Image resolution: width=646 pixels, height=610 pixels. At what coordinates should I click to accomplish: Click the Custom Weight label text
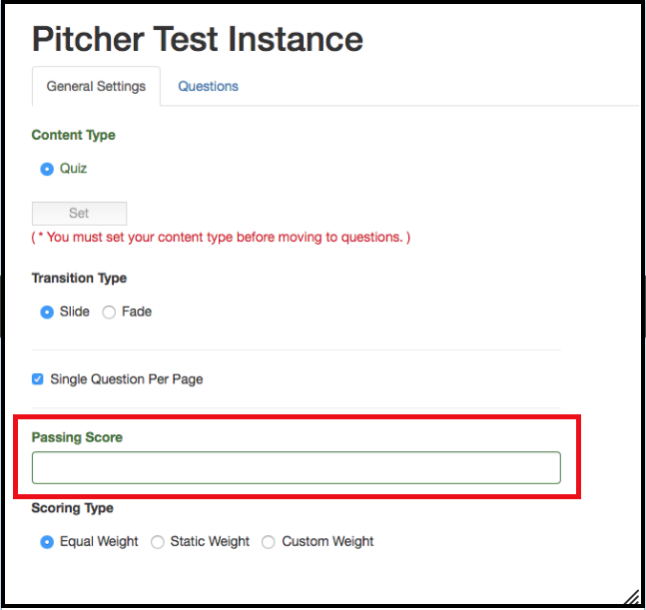tap(327, 542)
